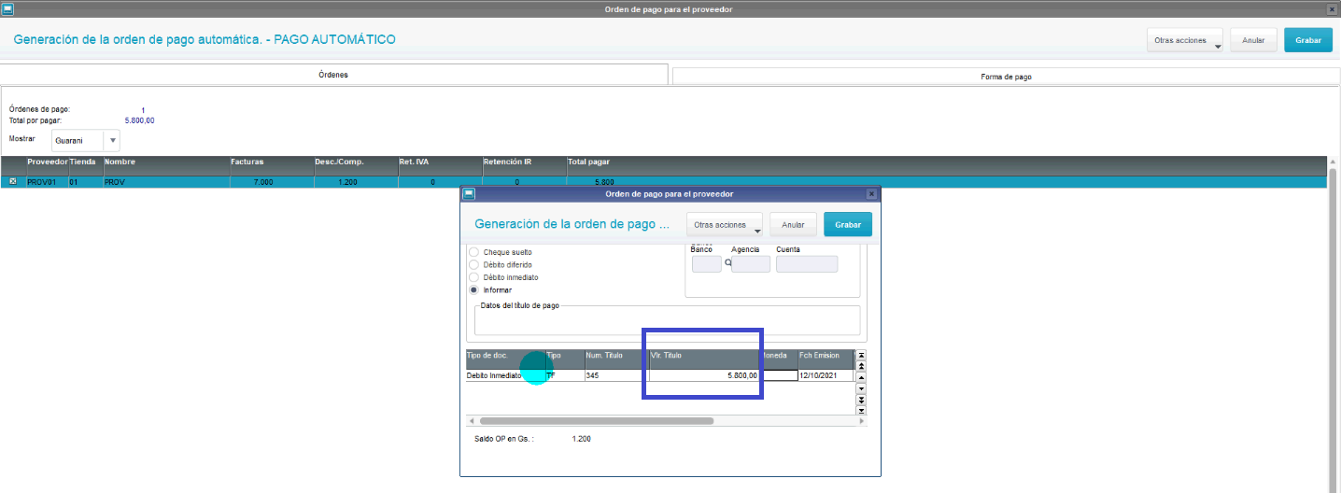Click the dialog window's title bar icon
Screen dimensions: 1341x493
pyautogui.click(x=469, y=194)
